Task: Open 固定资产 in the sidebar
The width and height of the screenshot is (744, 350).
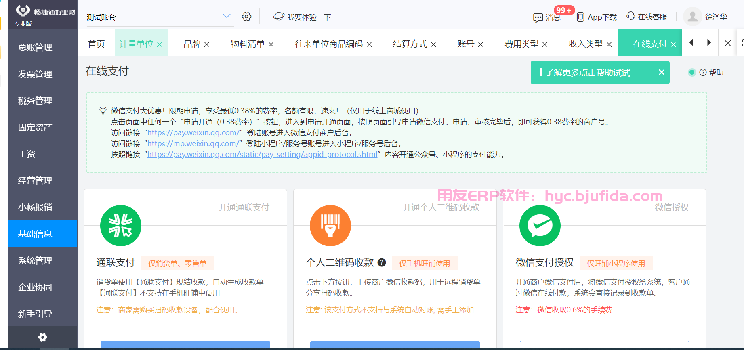Action: [43, 127]
